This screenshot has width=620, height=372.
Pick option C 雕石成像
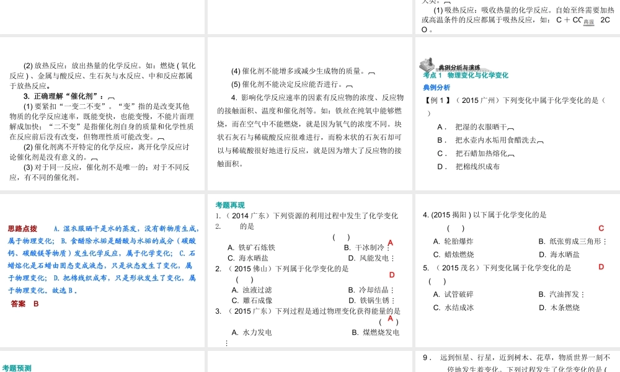point(252,301)
